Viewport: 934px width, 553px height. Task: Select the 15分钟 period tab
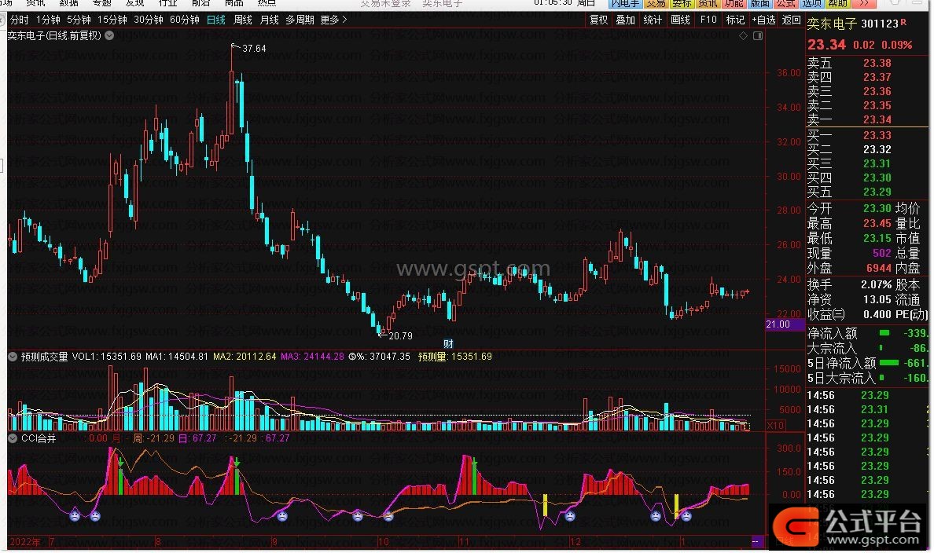[x=112, y=20]
